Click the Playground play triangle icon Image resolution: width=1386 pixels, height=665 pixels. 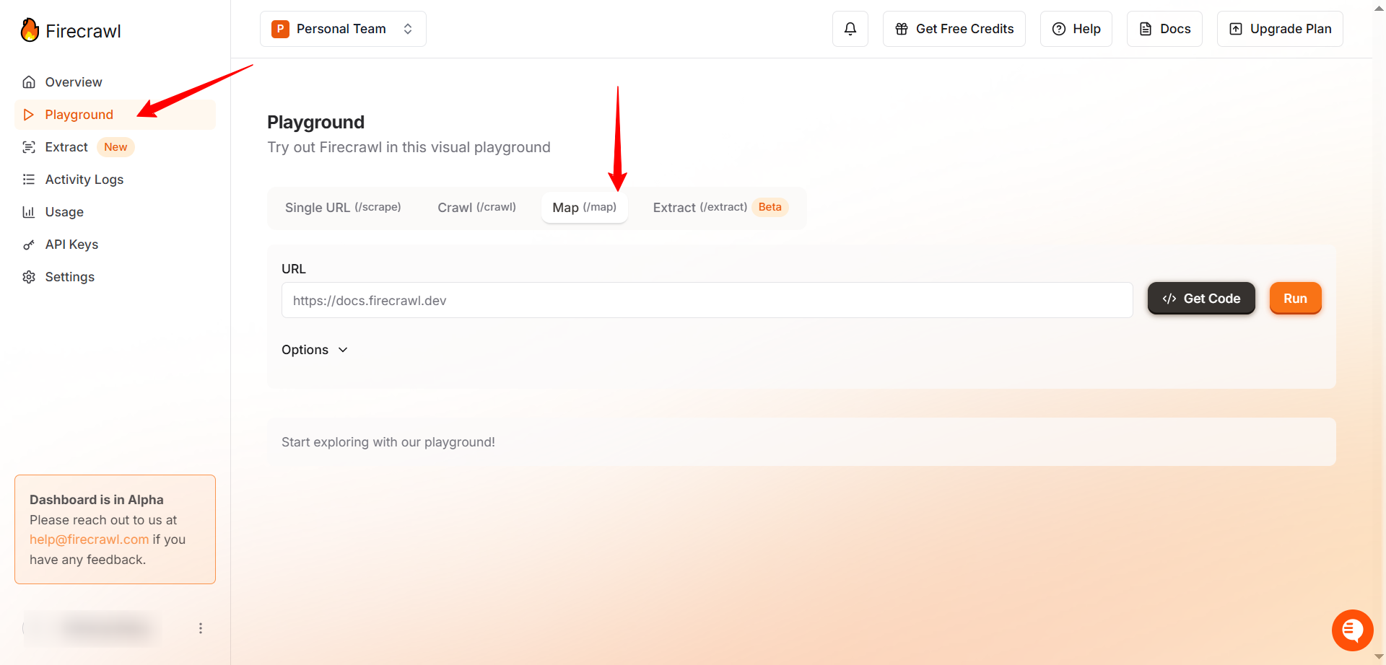pos(29,115)
